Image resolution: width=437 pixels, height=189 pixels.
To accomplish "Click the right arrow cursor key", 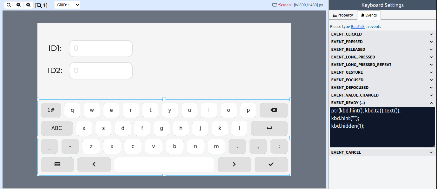I will (234, 165).
